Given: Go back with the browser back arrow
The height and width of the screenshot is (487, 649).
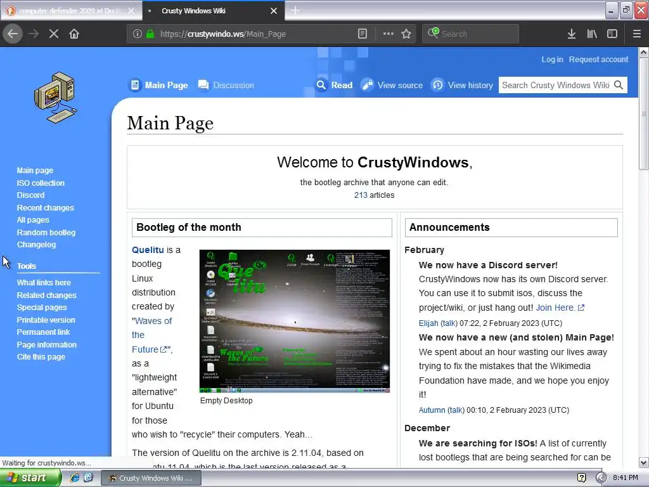Looking at the screenshot, I should 13,34.
